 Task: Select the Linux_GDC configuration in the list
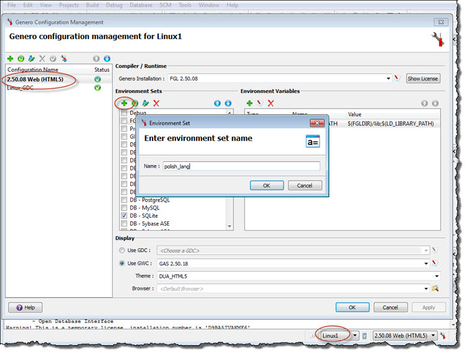tap(20, 88)
